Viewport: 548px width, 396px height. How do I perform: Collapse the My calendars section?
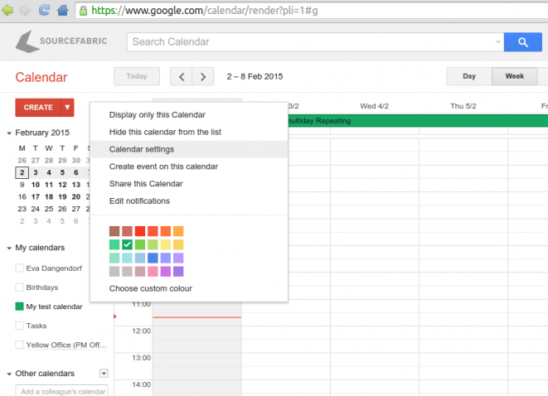(x=9, y=248)
